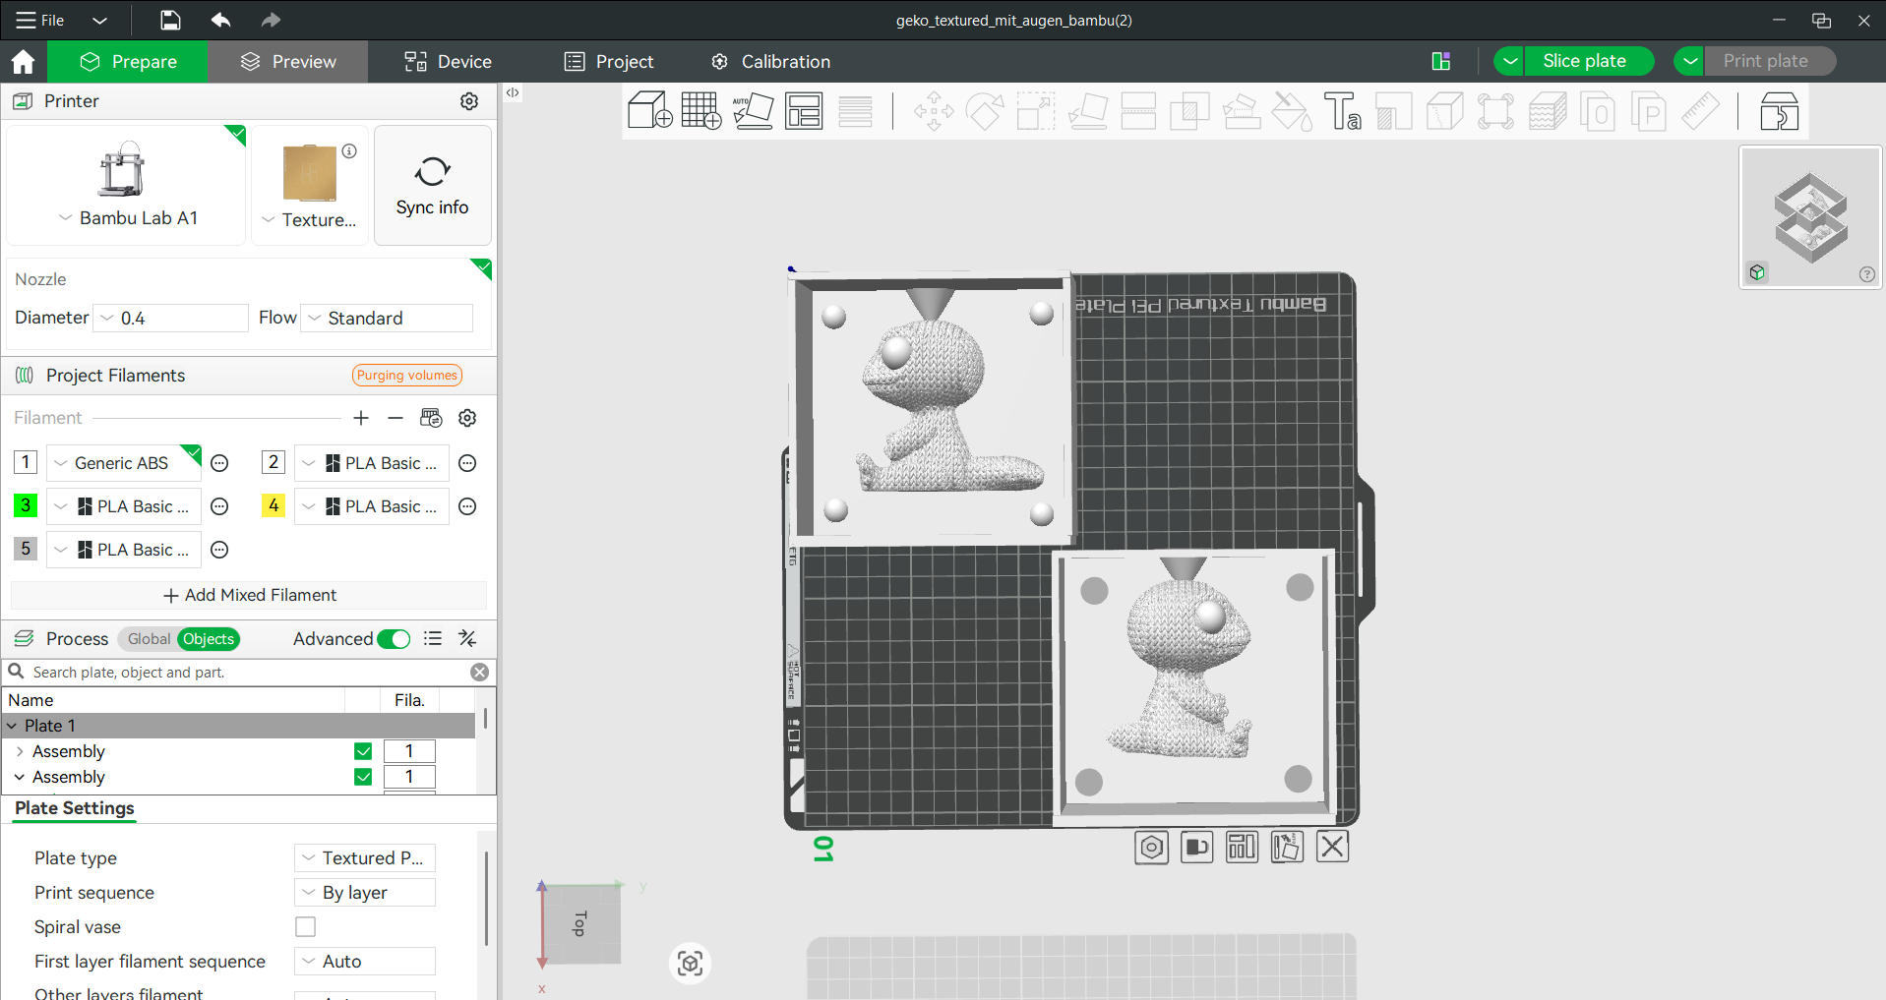
Task: Click the compare presets icon beside Advanced
Action: [467, 639]
